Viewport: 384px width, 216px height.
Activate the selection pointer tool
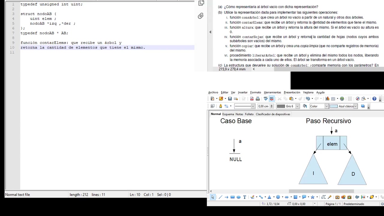coord(212,197)
